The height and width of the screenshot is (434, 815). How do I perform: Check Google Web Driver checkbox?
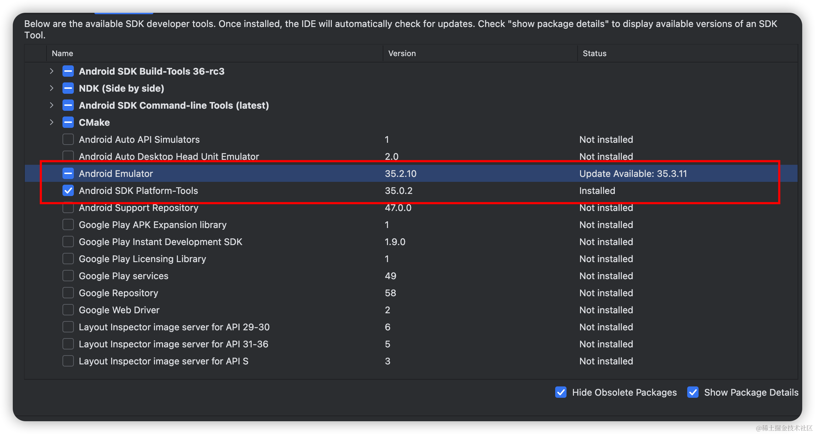tap(68, 310)
